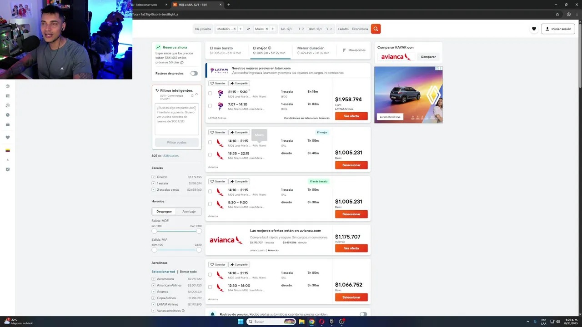
Task: Open favorites heart icon in header
Action: click(x=534, y=29)
